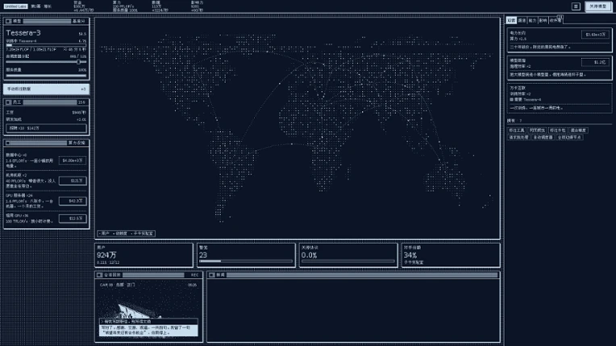Image resolution: width=616 pixels, height=346 pixels.
Task: Toggle the 依赖度 map legend layer
Action: point(121,233)
